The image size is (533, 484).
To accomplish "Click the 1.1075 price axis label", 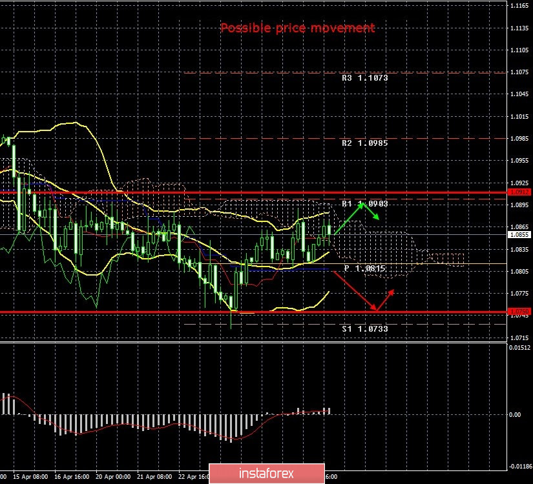I will tap(519, 72).
